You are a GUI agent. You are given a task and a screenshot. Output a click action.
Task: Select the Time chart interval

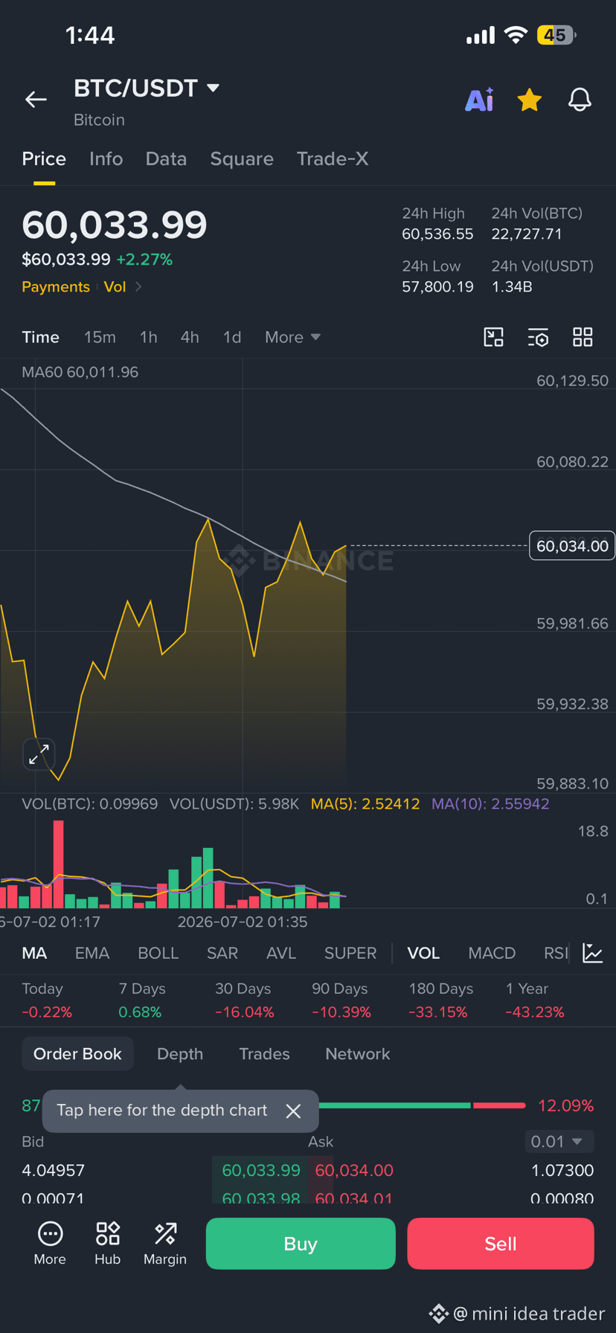click(x=40, y=337)
